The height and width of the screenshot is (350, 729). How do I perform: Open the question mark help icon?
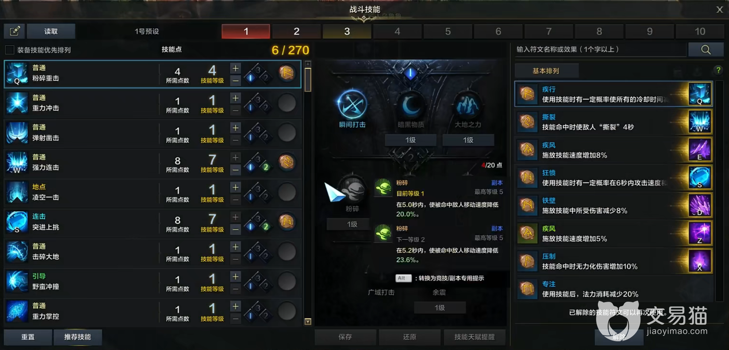tap(718, 70)
